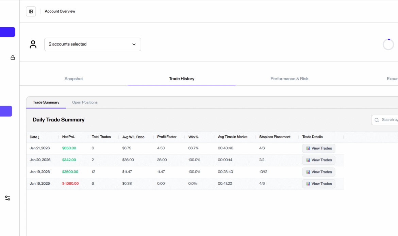Click the lock icon in sidebar
The width and height of the screenshot is (398, 236).
coord(13,57)
